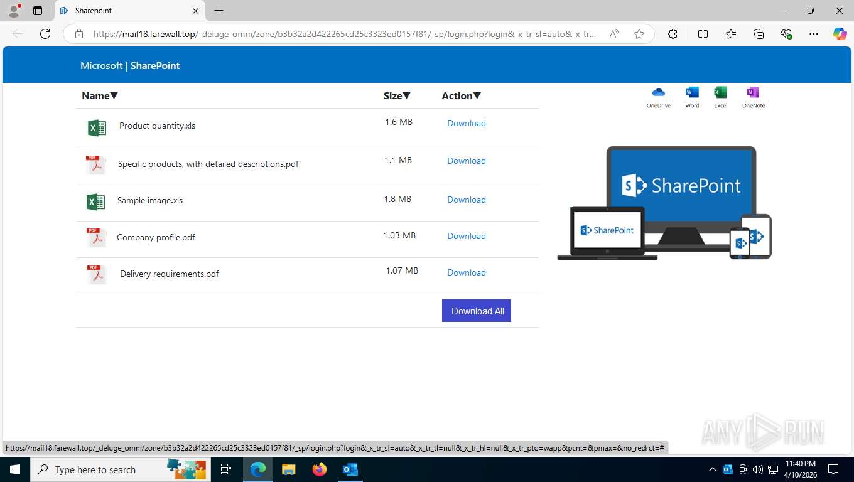Image resolution: width=854 pixels, height=482 pixels.
Task: Sort by Size column arrow
Action: pyautogui.click(x=406, y=96)
